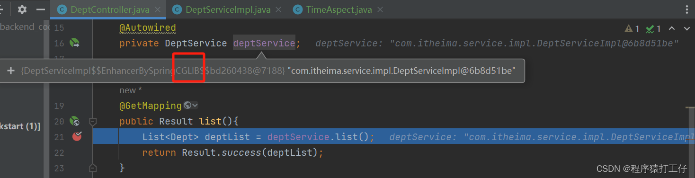Switch to TimeAspect.java tab
Image resolution: width=695 pixels, height=178 pixels.
click(339, 9)
